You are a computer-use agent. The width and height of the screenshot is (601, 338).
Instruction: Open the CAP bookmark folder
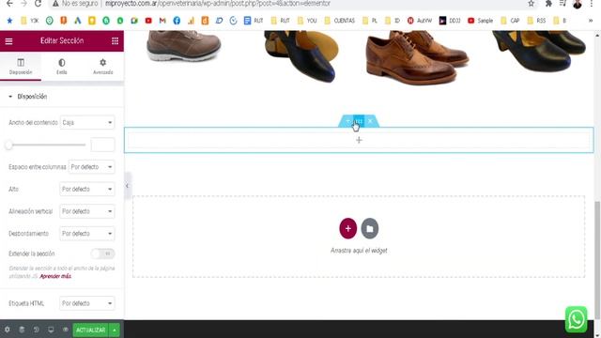coord(510,21)
